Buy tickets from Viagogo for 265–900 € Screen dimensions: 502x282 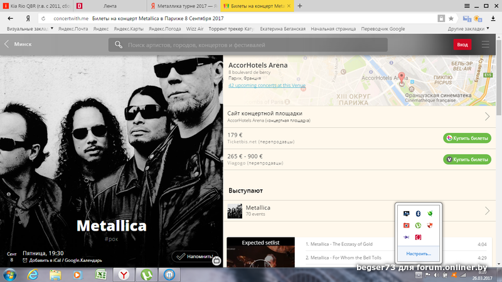click(x=467, y=159)
